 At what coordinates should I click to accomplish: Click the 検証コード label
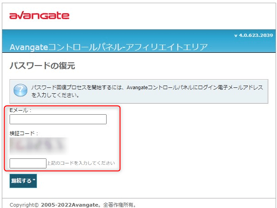[24, 133]
